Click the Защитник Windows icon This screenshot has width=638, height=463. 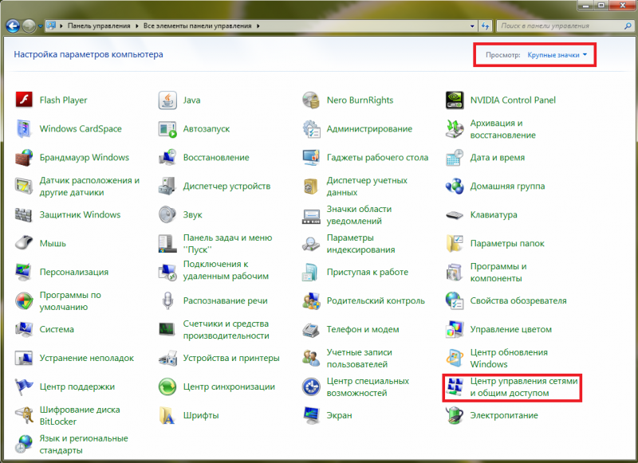click(24, 214)
